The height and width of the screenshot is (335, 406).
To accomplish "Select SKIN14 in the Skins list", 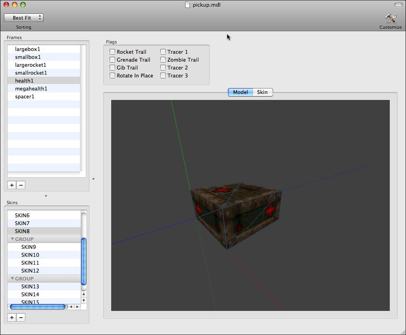I will click(x=44, y=294).
